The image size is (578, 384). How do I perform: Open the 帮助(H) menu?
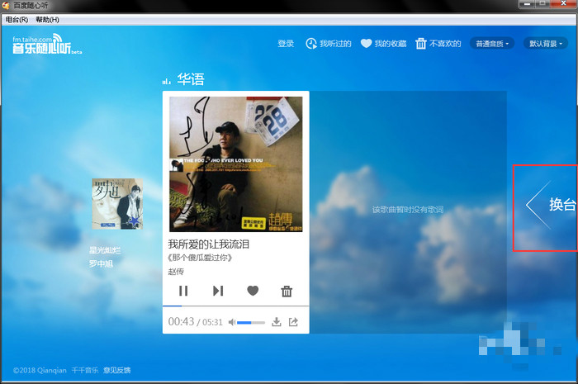click(47, 20)
